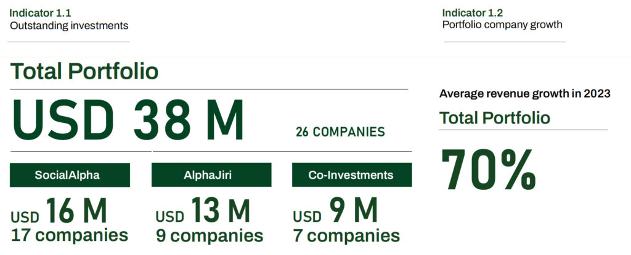Click the Average revenue growth in 2023 text
Image resolution: width=631 pixels, height=255 pixels.
tap(525, 94)
